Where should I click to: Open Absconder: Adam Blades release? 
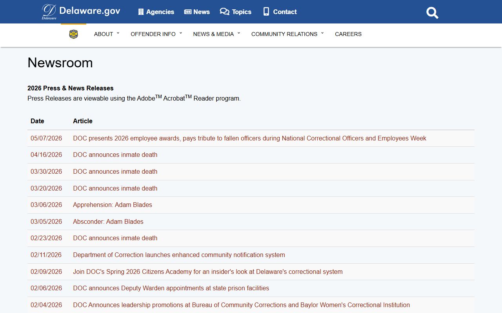tap(108, 221)
